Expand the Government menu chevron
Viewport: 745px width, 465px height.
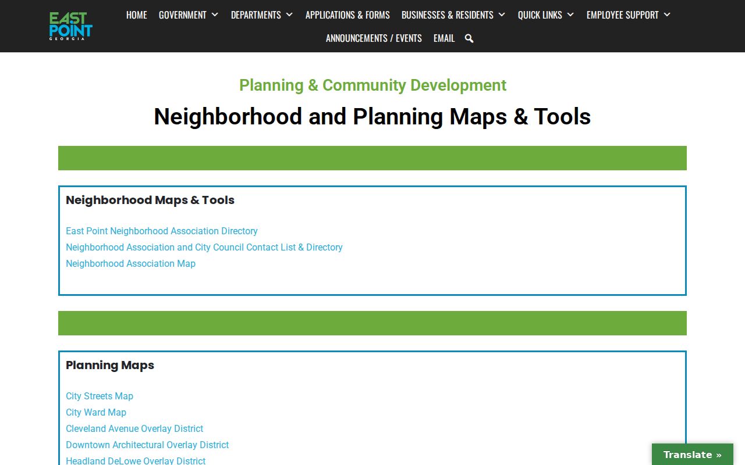click(215, 15)
